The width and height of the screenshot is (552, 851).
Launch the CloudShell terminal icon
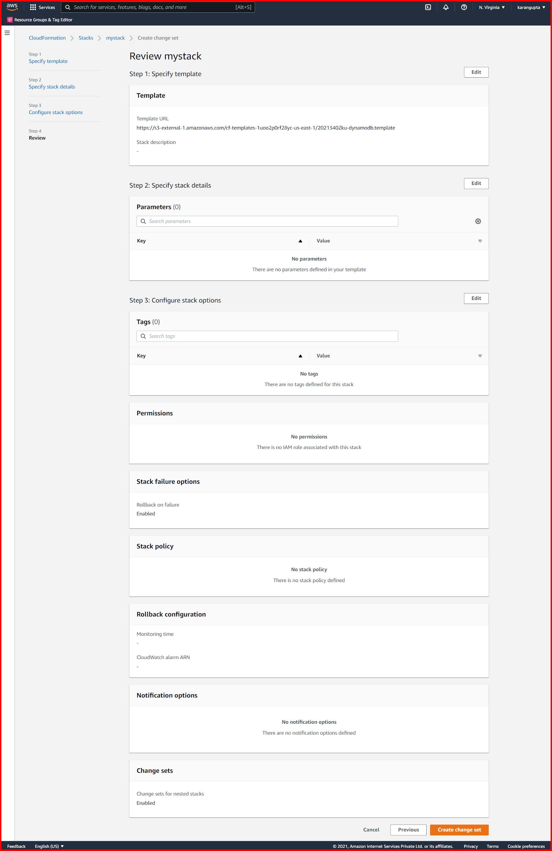[x=428, y=7]
